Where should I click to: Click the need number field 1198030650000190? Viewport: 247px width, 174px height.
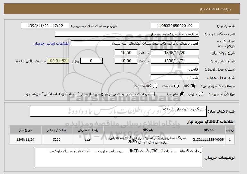(x=175, y=26)
